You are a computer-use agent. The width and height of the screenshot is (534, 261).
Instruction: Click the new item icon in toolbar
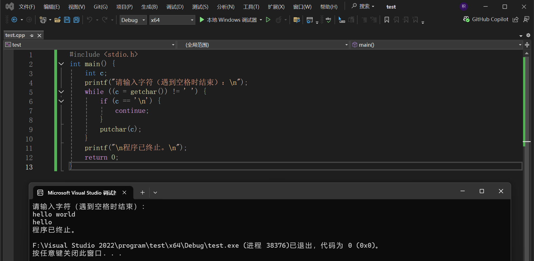tap(43, 20)
